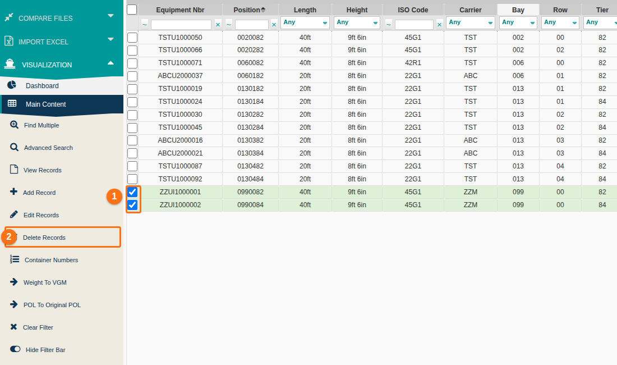617x365 pixels.
Task: Click the Find Multiple magnifier icon
Action: pos(14,125)
